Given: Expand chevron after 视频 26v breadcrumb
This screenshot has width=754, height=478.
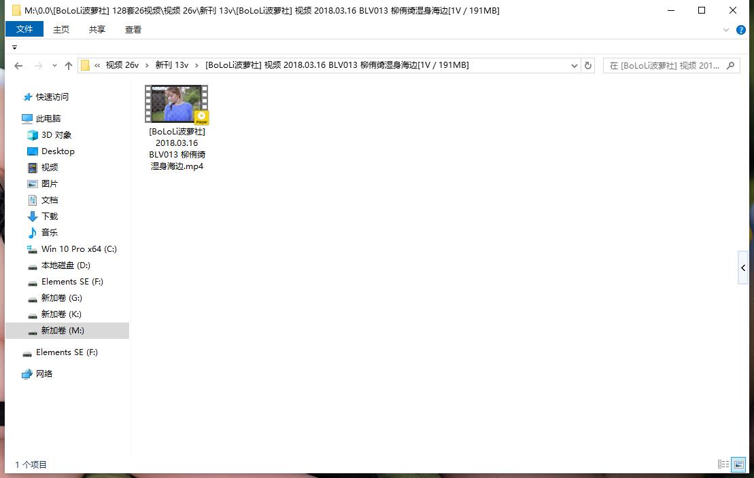Looking at the screenshot, I should [x=147, y=65].
